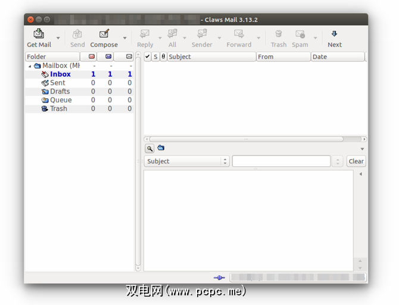The image size is (399, 305).
Task: Click the Send toolbar icon
Action: (x=77, y=33)
